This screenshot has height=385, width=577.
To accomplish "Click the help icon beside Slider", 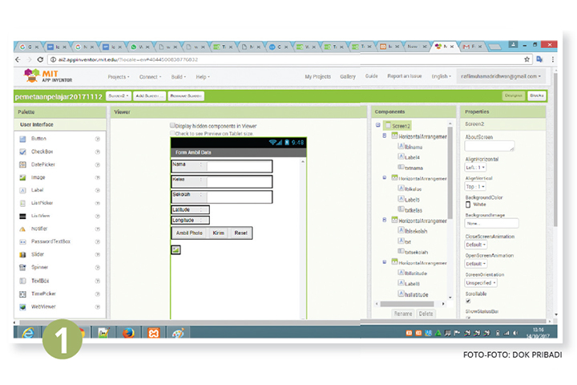I will click(x=98, y=255).
